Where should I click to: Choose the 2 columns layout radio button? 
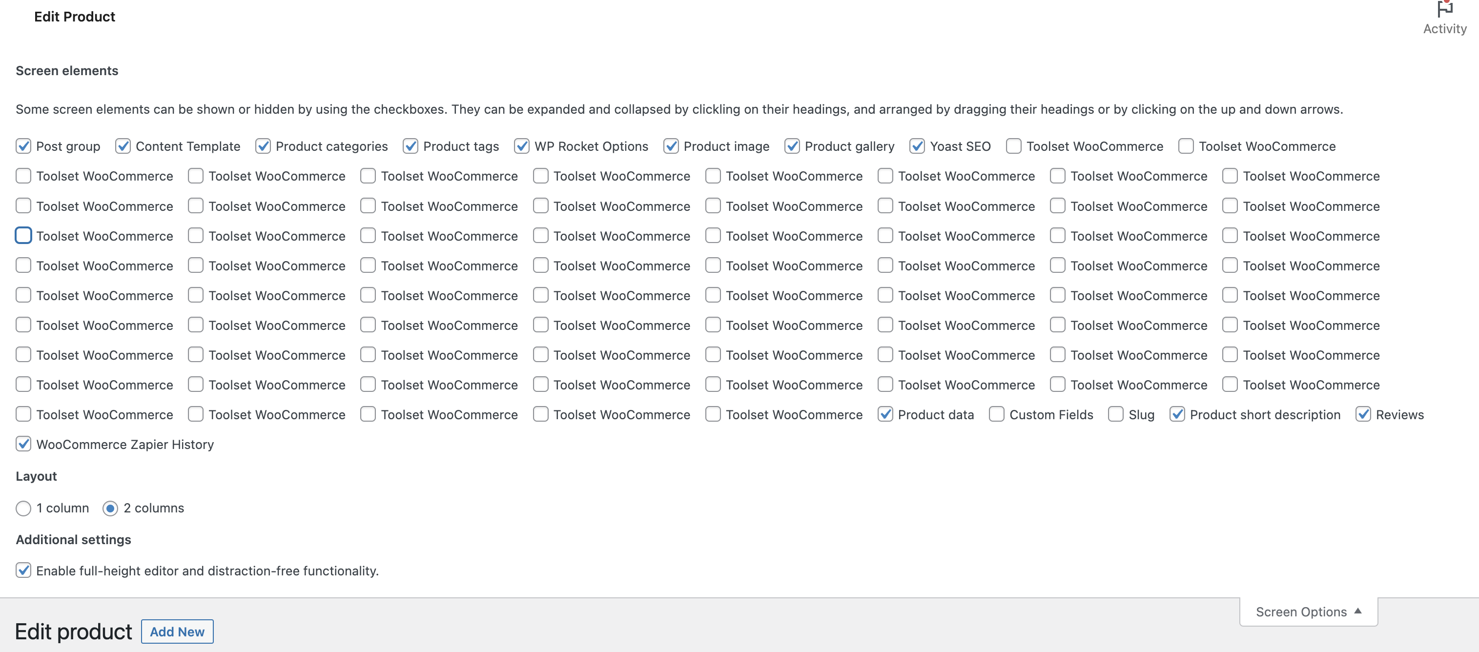[110, 509]
